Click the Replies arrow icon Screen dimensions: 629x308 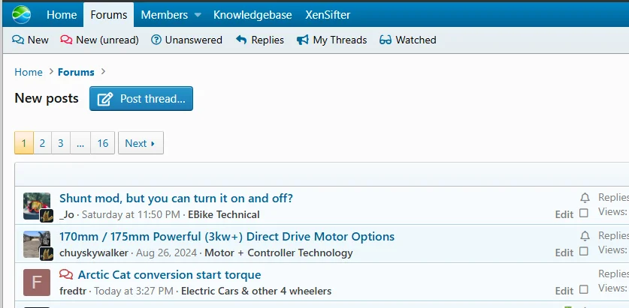[241, 40]
